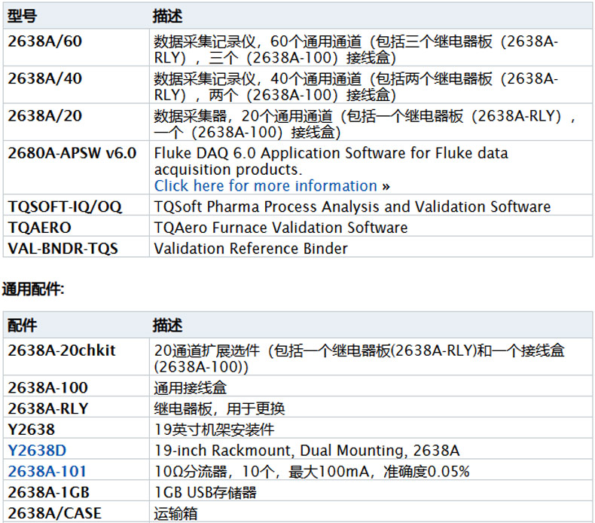Open the "Click here for more information" link
This screenshot has height=523, width=595.
point(265,186)
